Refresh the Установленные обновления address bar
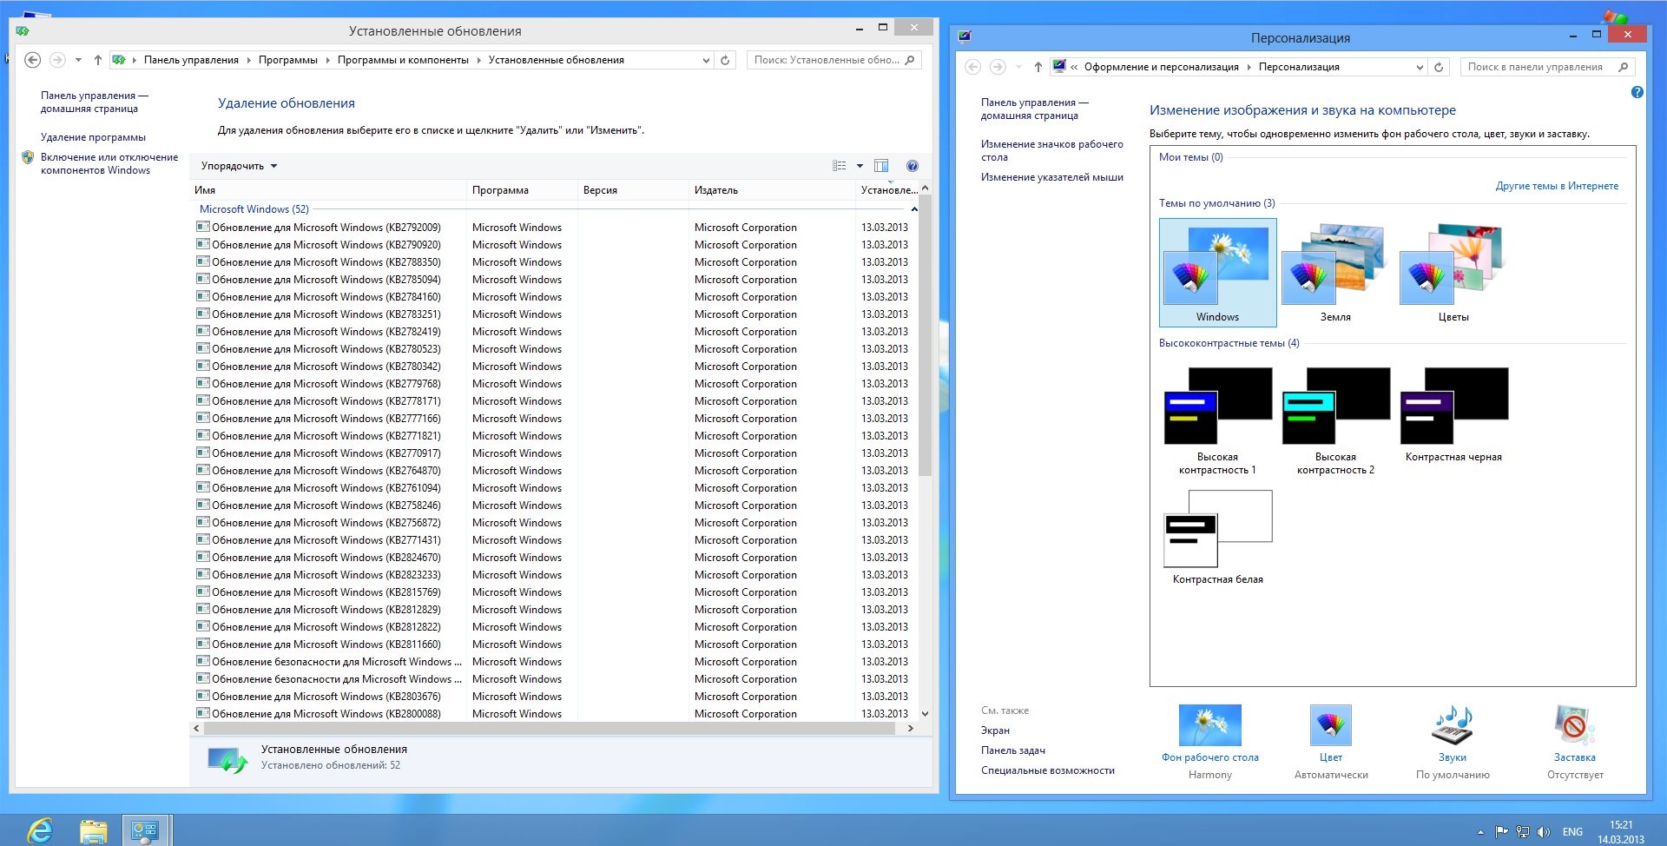The width and height of the screenshot is (1667, 846). coord(725,60)
